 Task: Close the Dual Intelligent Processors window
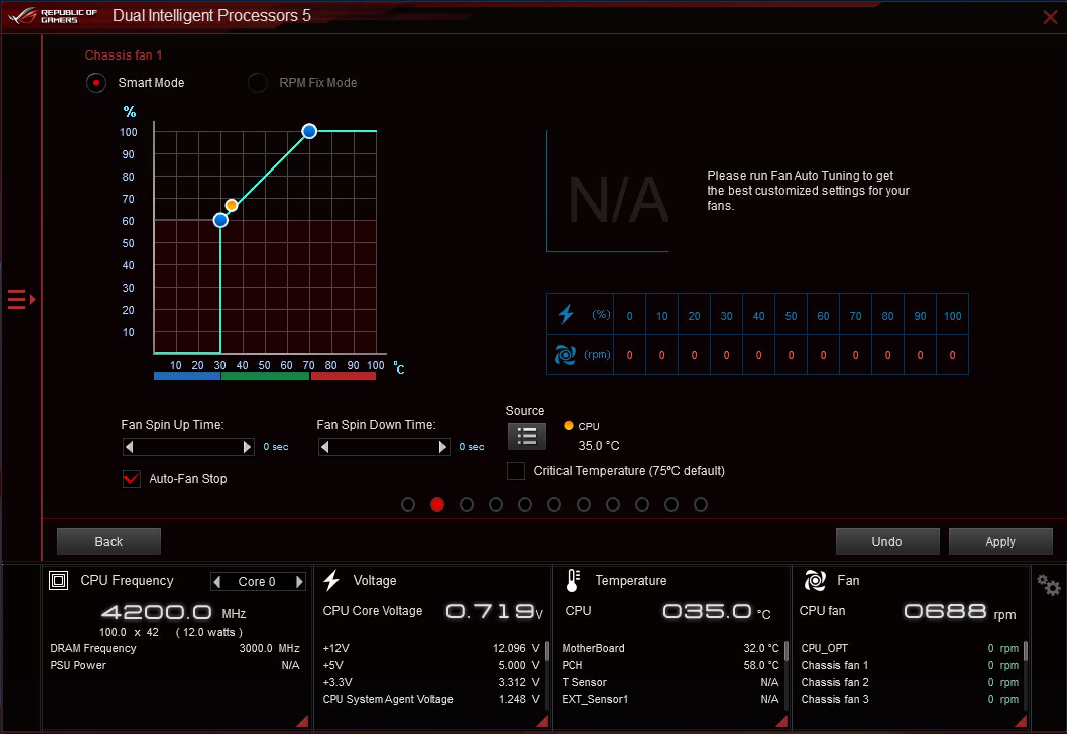click(x=1050, y=17)
